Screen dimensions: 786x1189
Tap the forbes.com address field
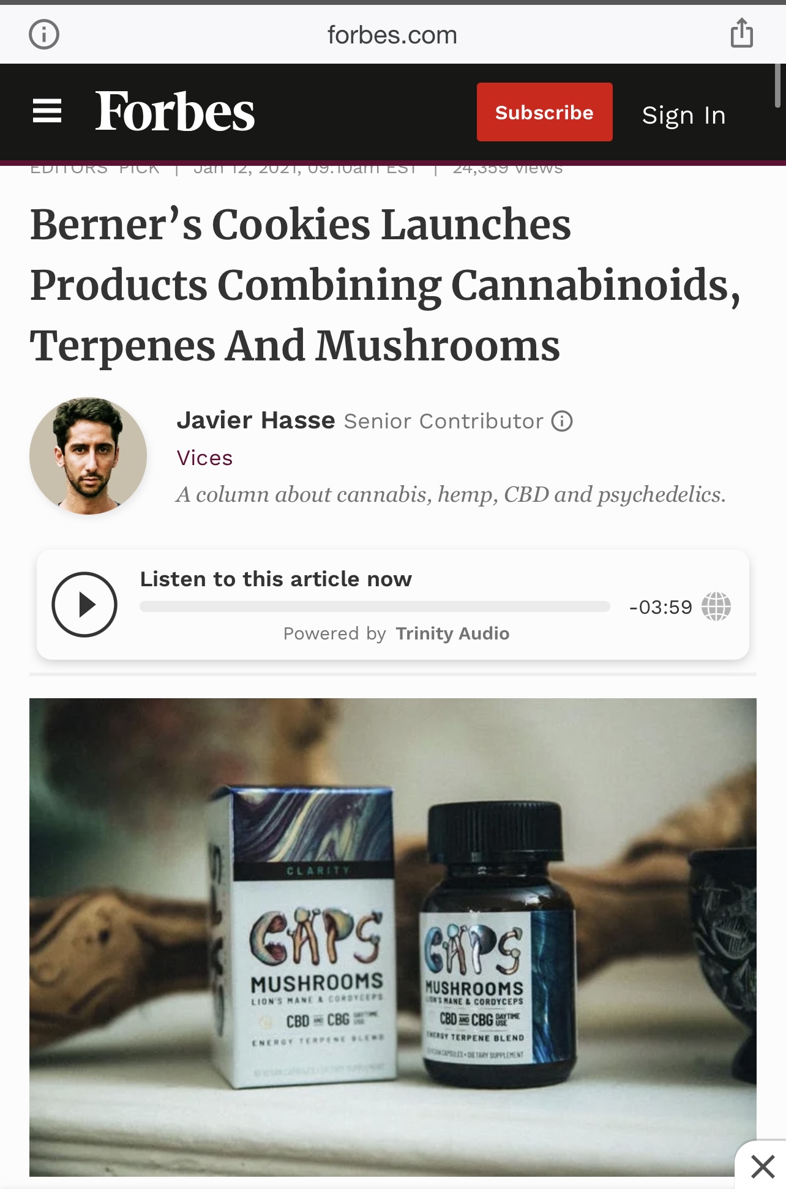(x=392, y=35)
